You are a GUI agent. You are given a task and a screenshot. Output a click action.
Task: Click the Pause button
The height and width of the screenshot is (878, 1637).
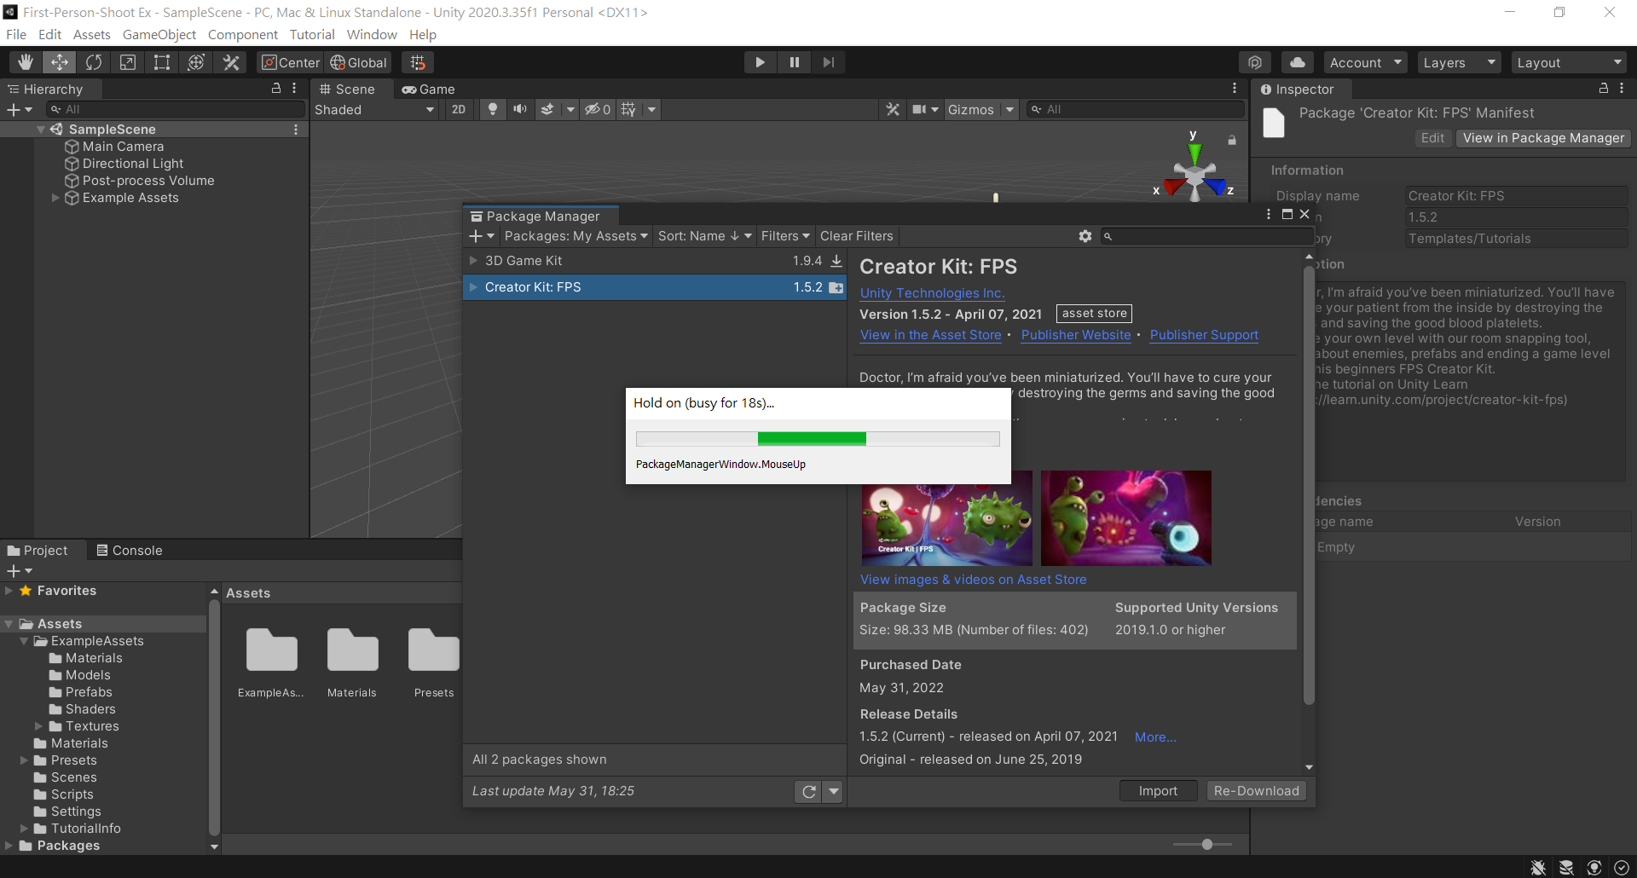794,62
